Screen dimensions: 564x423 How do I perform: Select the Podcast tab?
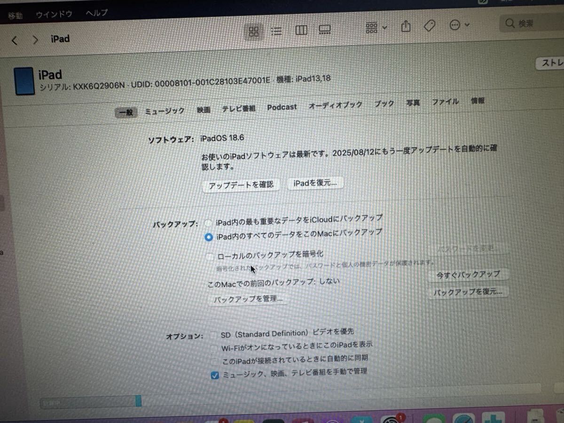(282, 107)
